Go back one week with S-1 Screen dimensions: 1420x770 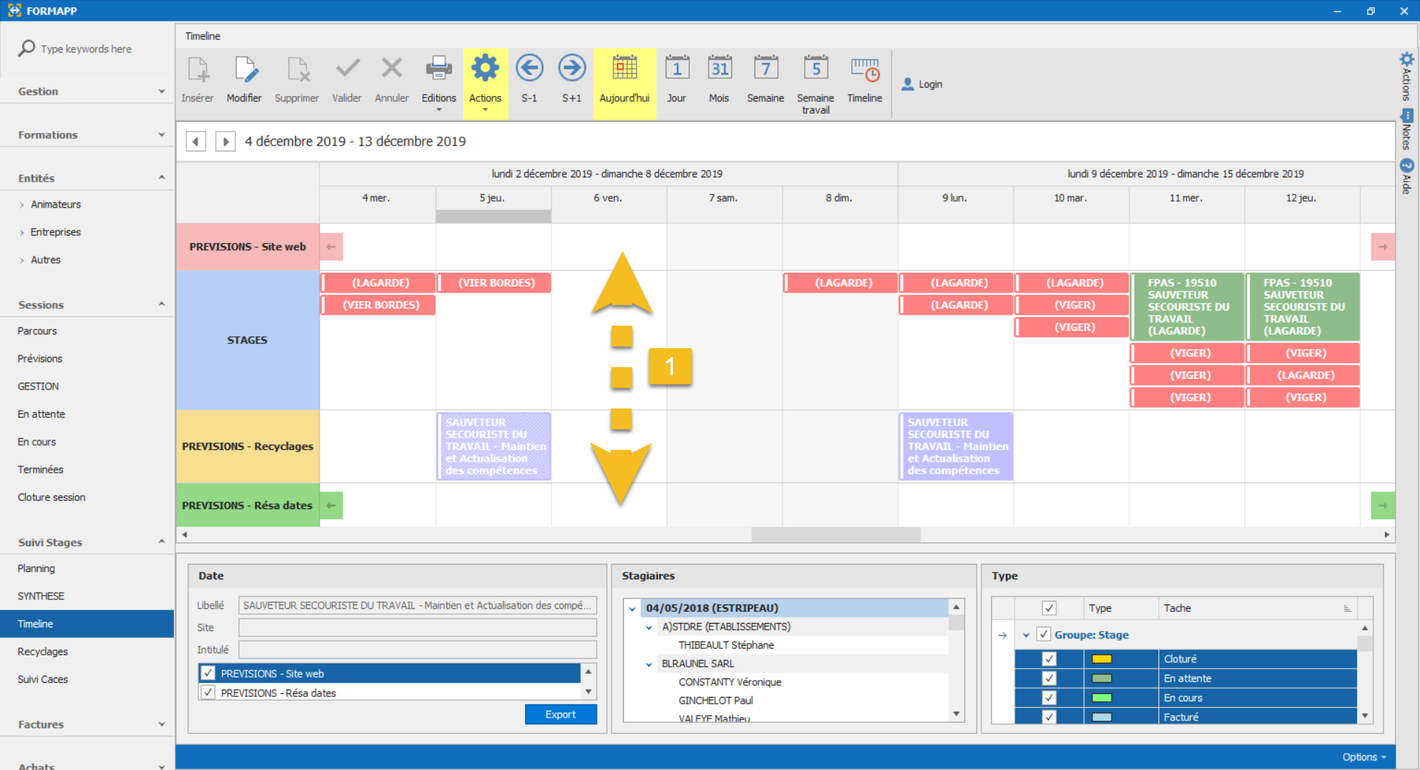(530, 68)
